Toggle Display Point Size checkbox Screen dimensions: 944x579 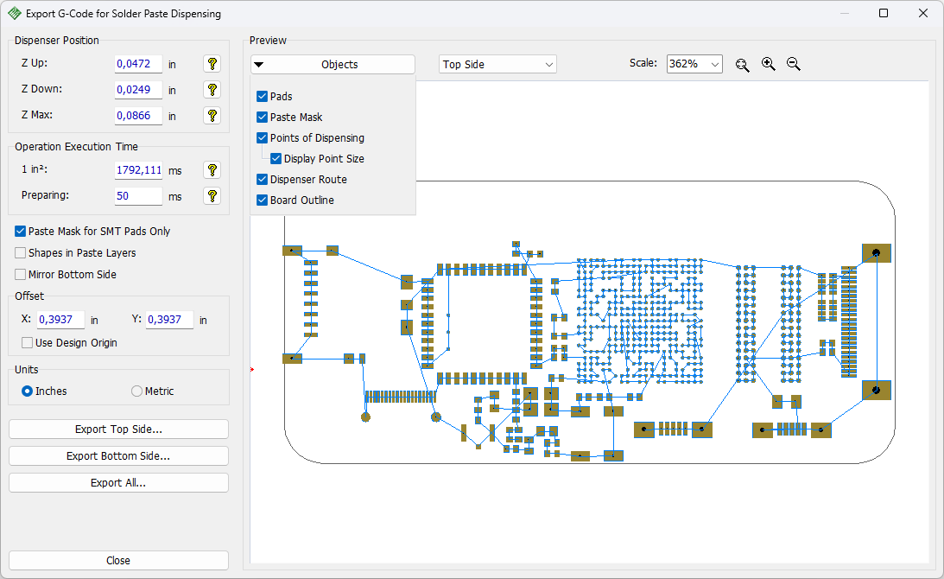tap(276, 158)
